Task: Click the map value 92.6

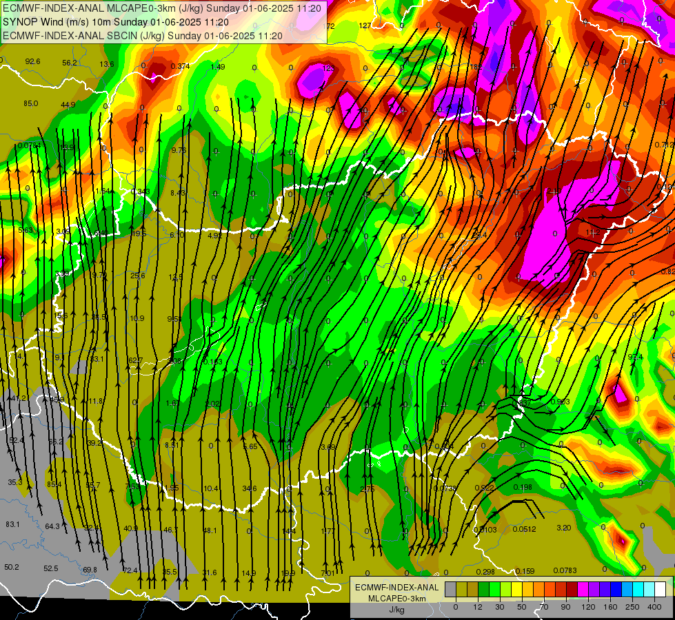Action: 32,61
